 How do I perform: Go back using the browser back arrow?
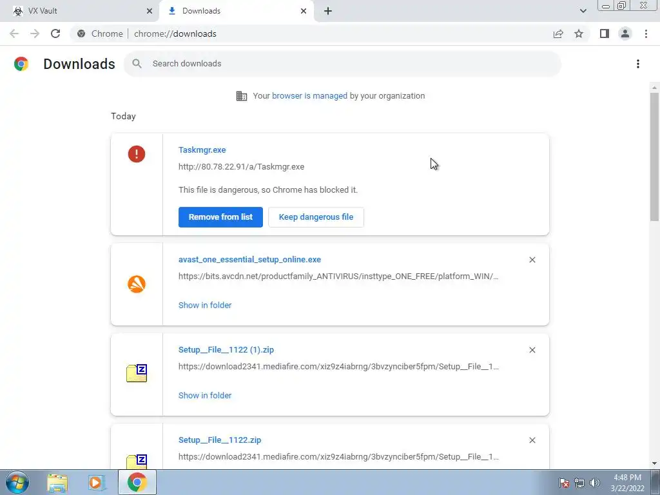(x=14, y=34)
